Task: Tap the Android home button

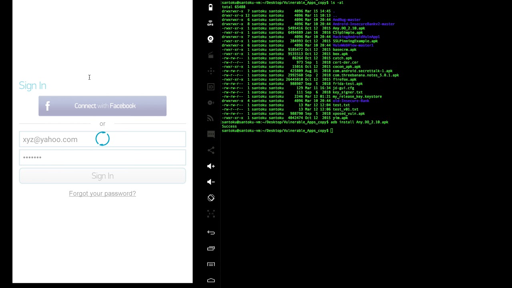Action: (x=211, y=280)
